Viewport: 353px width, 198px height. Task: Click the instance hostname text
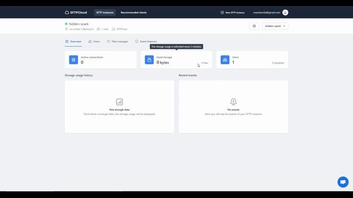pos(82,29)
